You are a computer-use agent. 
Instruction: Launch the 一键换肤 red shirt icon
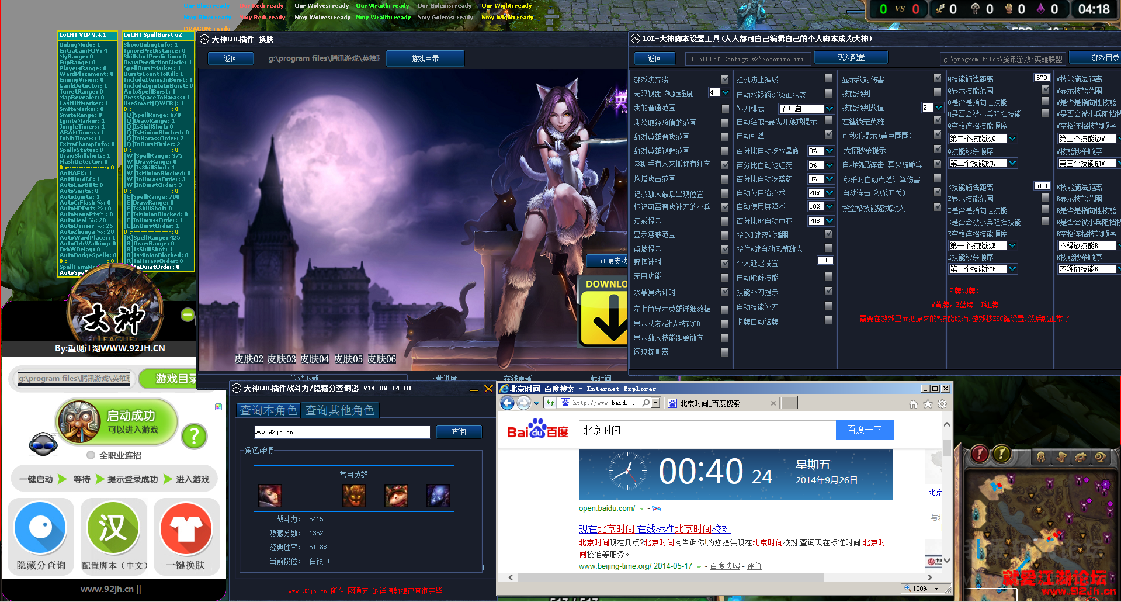(186, 528)
